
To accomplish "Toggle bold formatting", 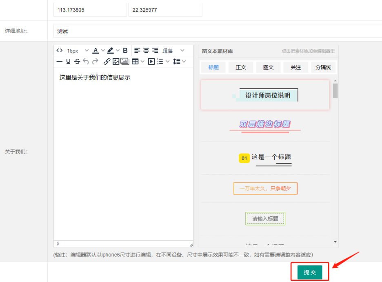I will [125, 51].
